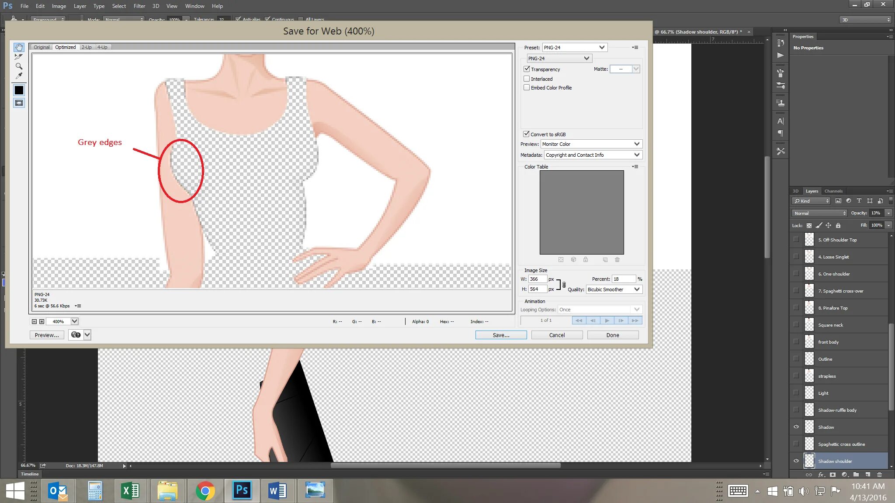Hide the Shadow layer eye icon

point(796,427)
